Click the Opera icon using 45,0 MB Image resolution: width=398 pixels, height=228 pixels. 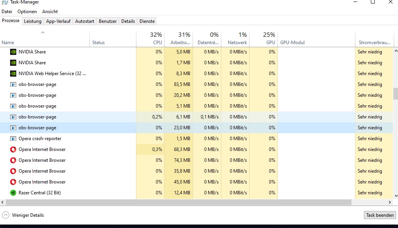pyautogui.click(x=13, y=182)
